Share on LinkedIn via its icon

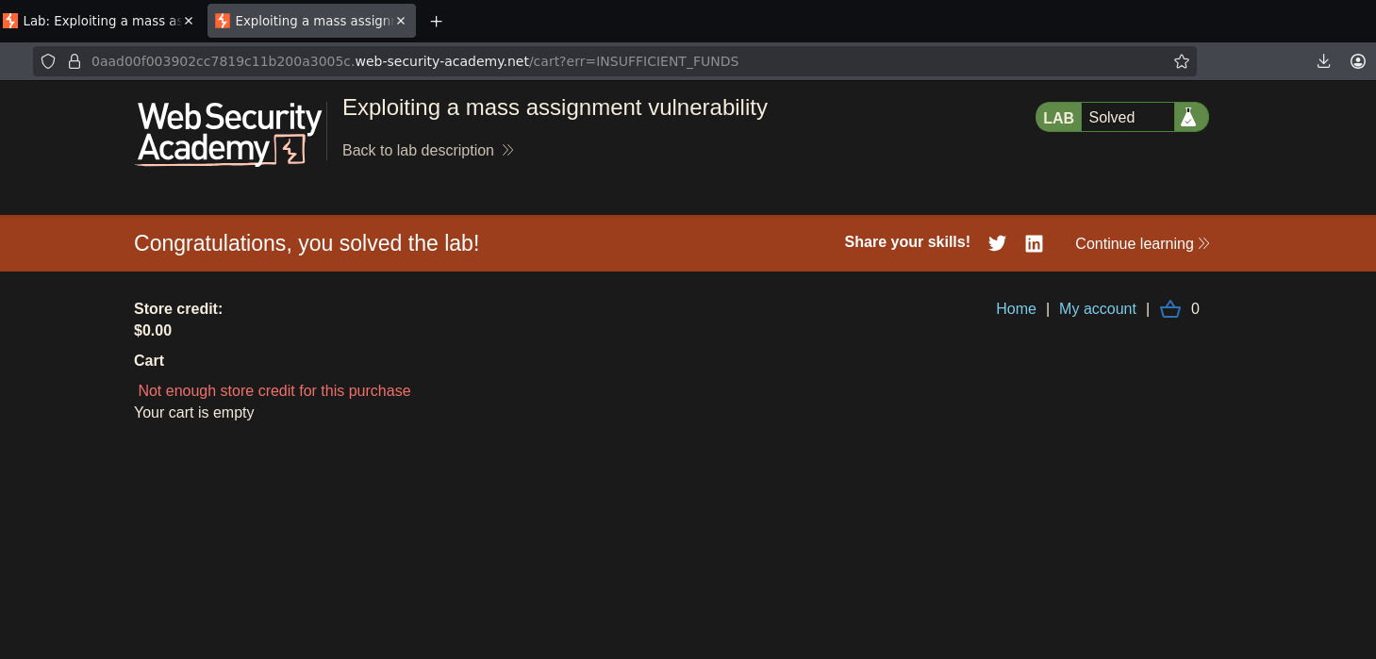point(1034,243)
